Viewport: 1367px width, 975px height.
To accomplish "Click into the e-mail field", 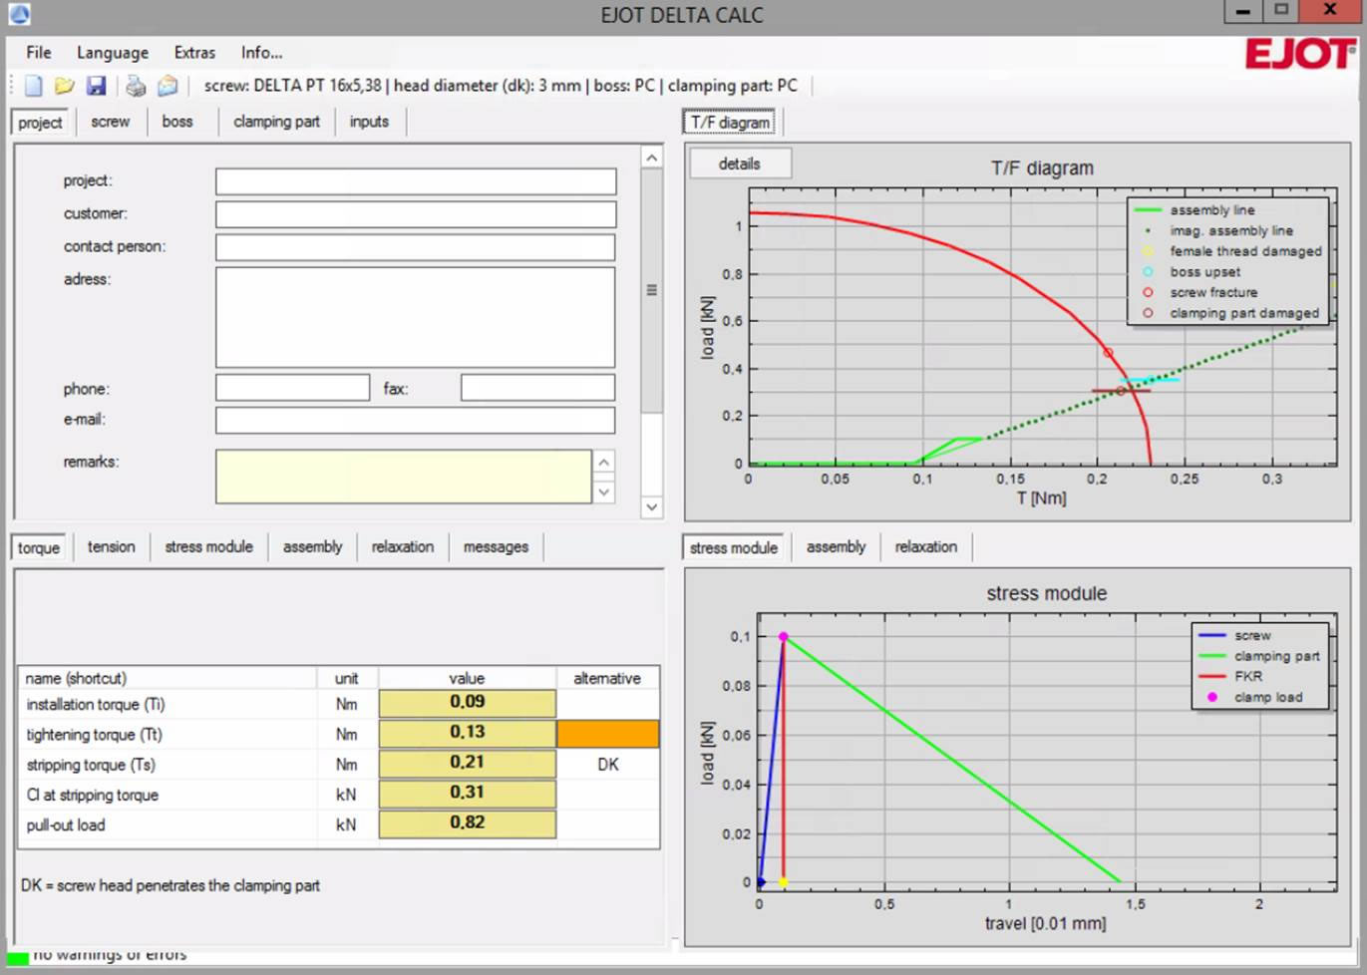I will pos(416,420).
